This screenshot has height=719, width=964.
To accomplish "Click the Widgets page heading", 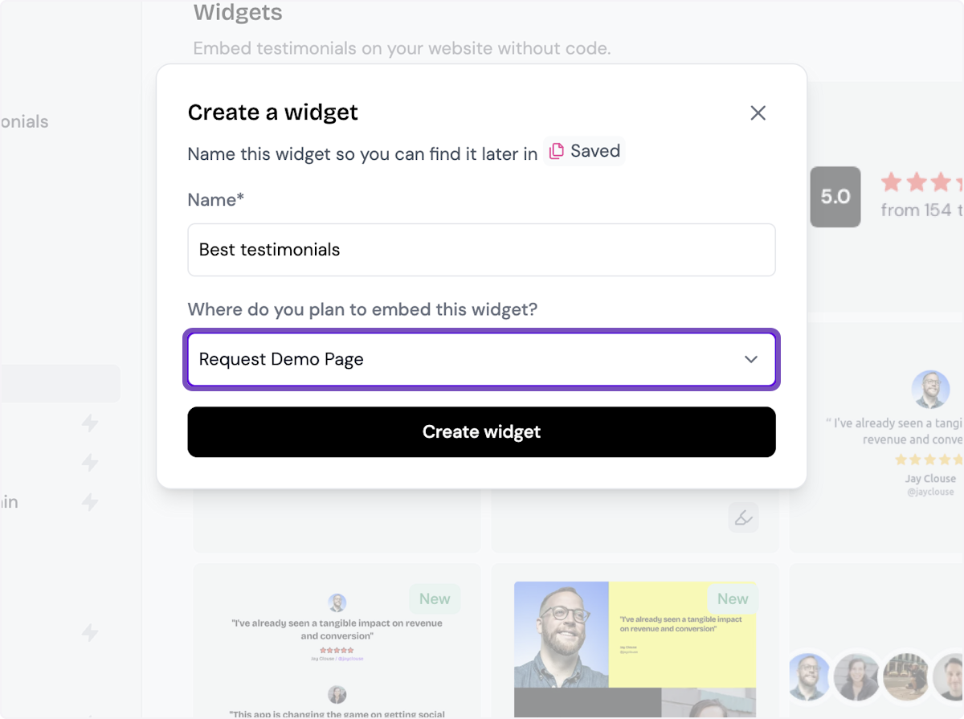I will click(x=238, y=13).
